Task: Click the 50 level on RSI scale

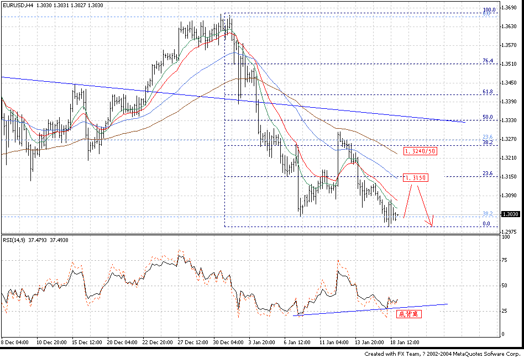Action: [505, 286]
